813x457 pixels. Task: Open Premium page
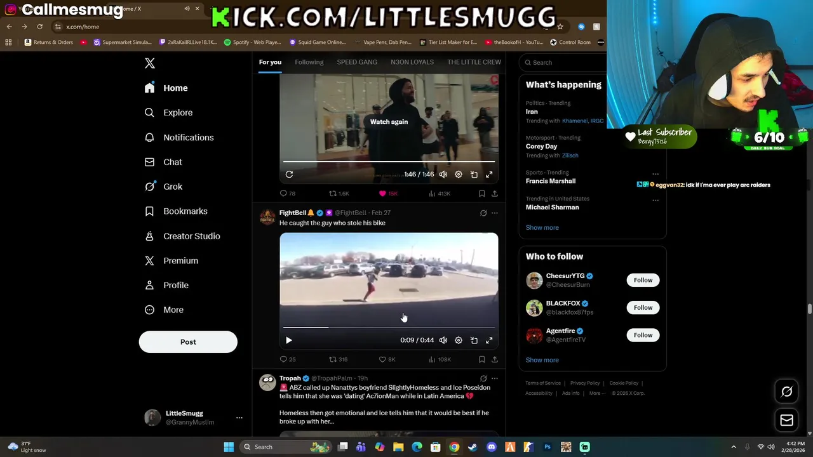click(171, 260)
